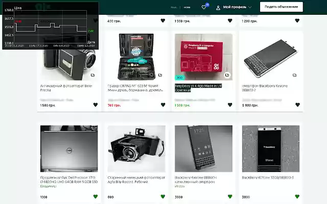Screen dimensions: 327x204
Task: Toggle favorite heart on Beier Precisa camera
Action: tap(96, 105)
